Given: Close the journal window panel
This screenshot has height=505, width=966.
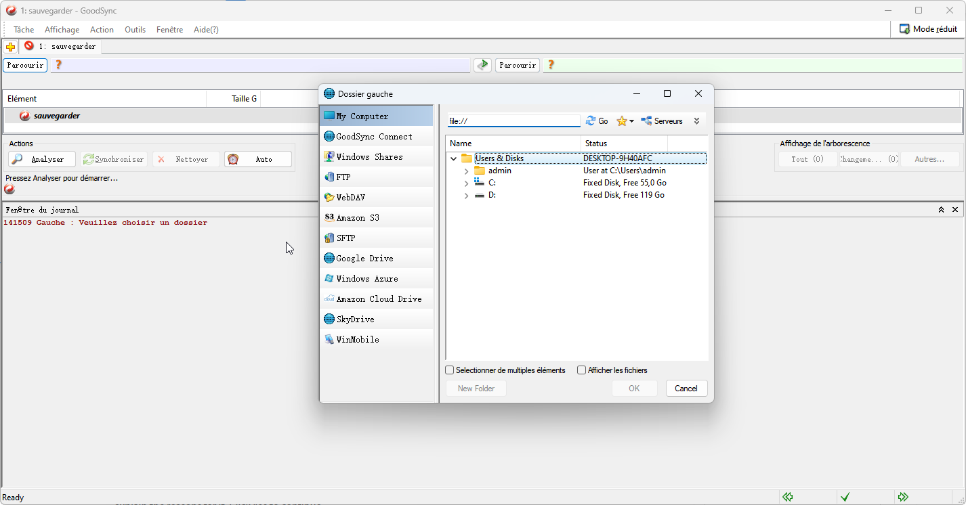Looking at the screenshot, I should pyautogui.click(x=955, y=210).
